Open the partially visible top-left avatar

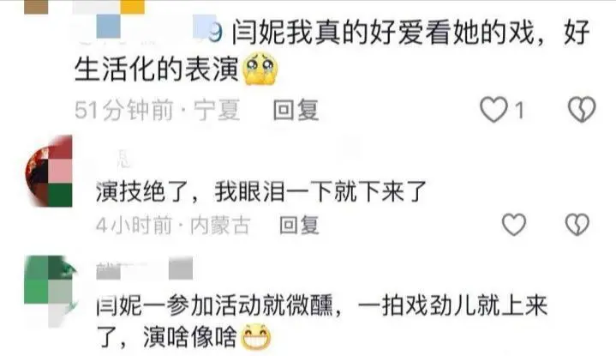(36, 7)
